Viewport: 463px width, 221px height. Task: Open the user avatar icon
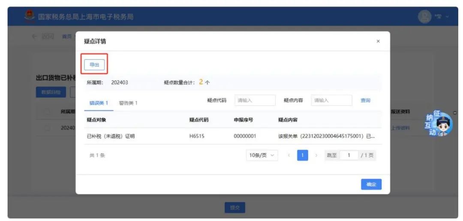(424, 16)
